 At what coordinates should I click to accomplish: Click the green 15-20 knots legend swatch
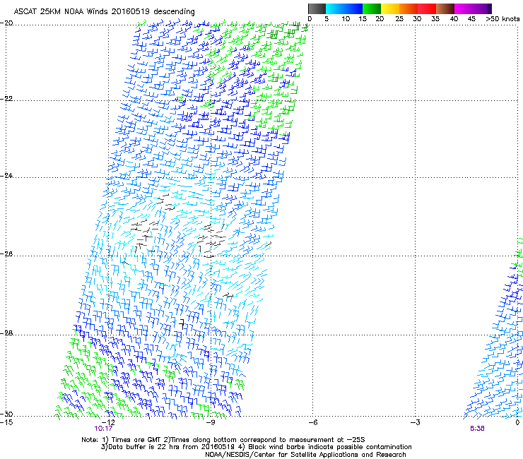pos(372,8)
